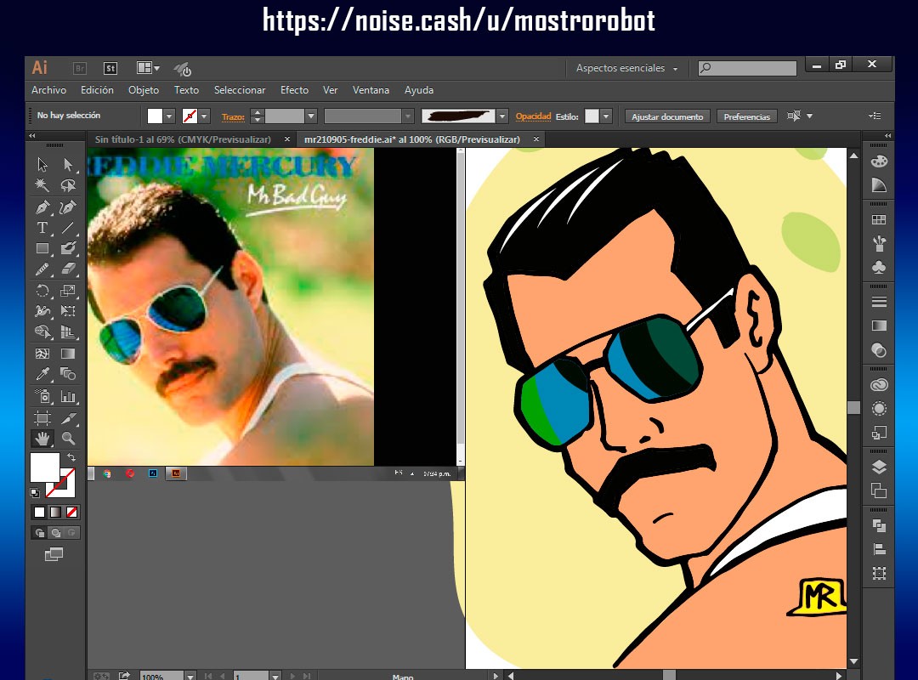The image size is (918, 680).
Task: Enable Draw Normal mode
Action: click(39, 532)
